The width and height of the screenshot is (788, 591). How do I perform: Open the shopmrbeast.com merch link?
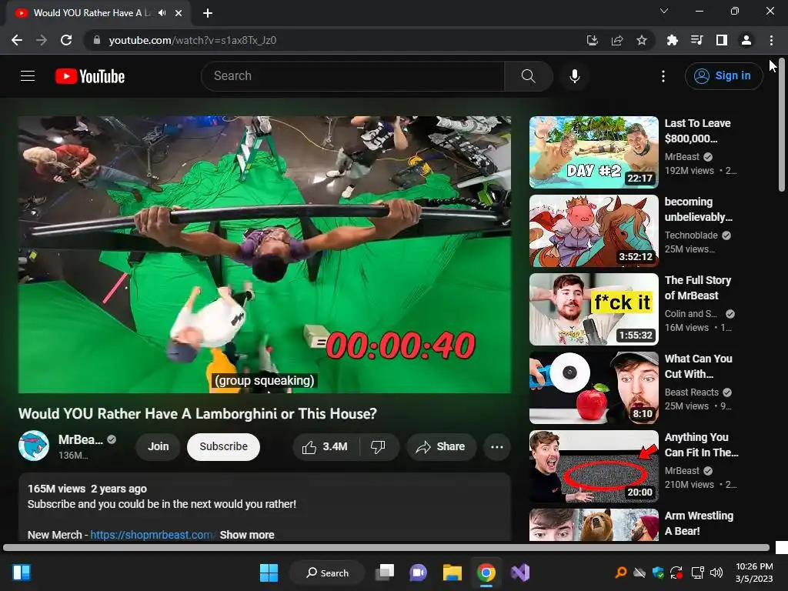[152, 535]
